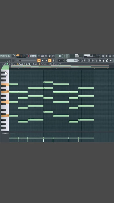
Task: Open piano roll tools wrench icon
Action: point(5,64)
